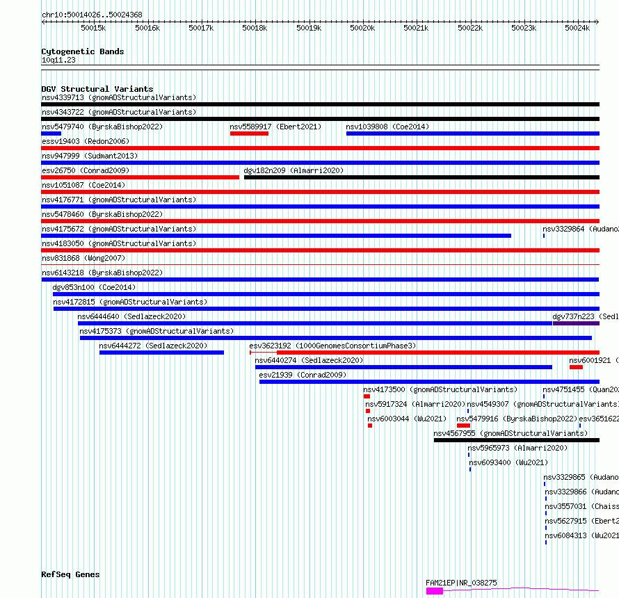Select nsv3557031 Chaisson variant label

pyautogui.click(x=582, y=506)
